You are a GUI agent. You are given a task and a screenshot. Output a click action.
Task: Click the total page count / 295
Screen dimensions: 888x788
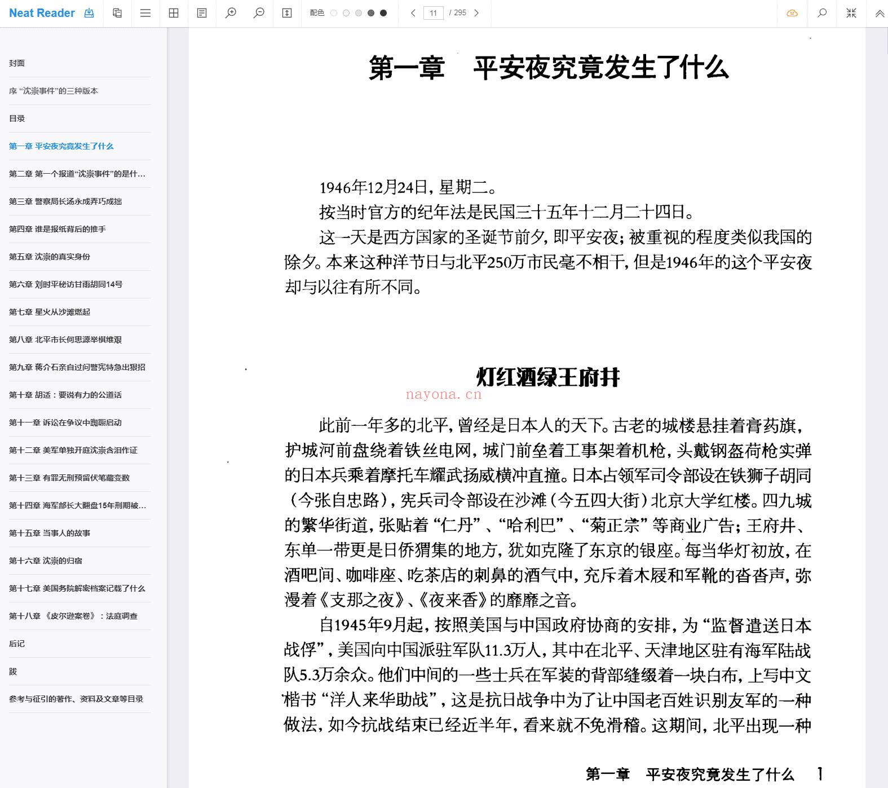(458, 13)
